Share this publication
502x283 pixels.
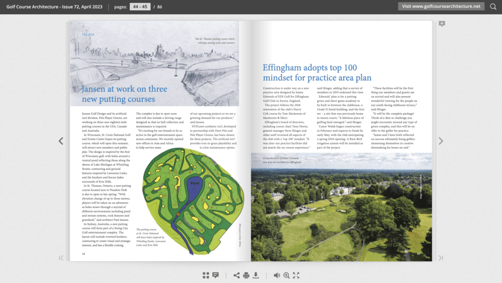(237, 275)
